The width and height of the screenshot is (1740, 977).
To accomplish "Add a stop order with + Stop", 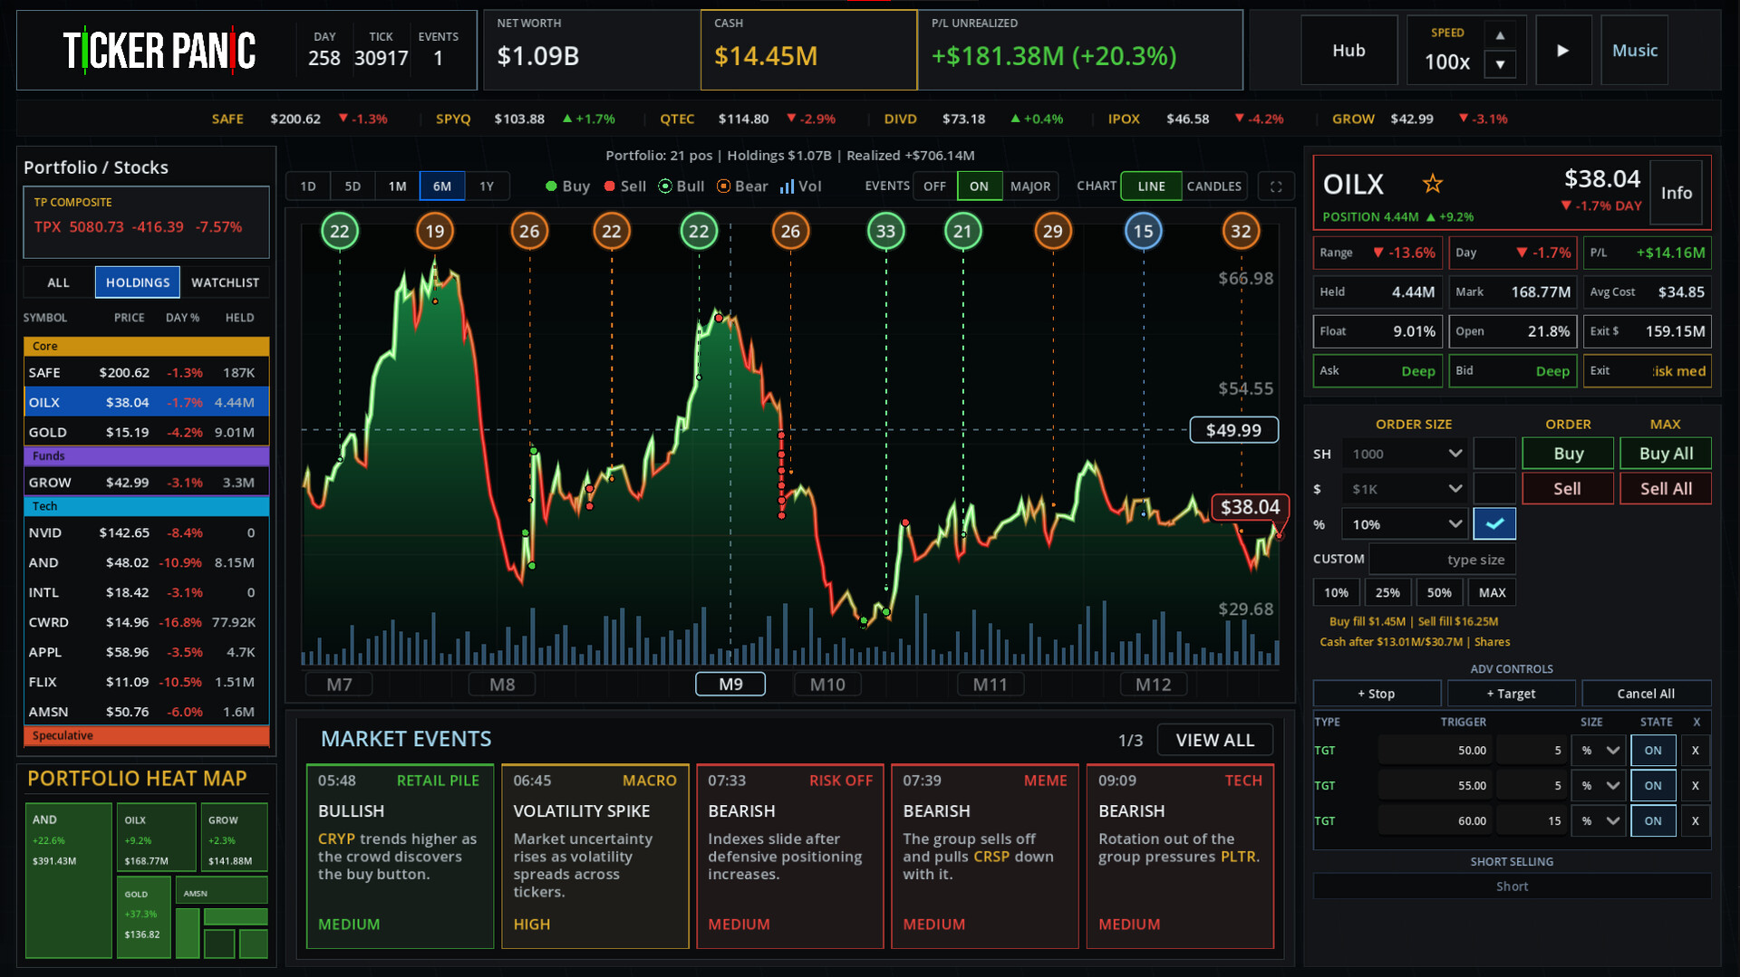I will click(x=1377, y=694).
